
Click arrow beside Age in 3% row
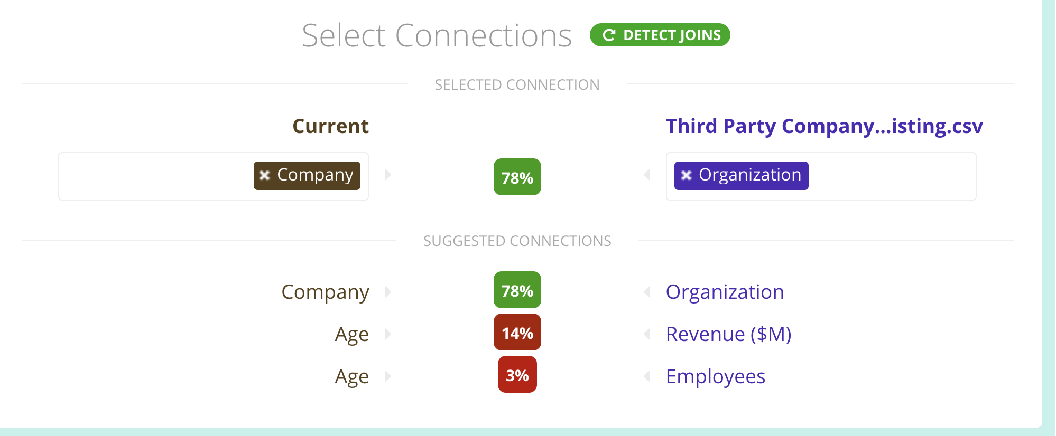click(x=388, y=376)
